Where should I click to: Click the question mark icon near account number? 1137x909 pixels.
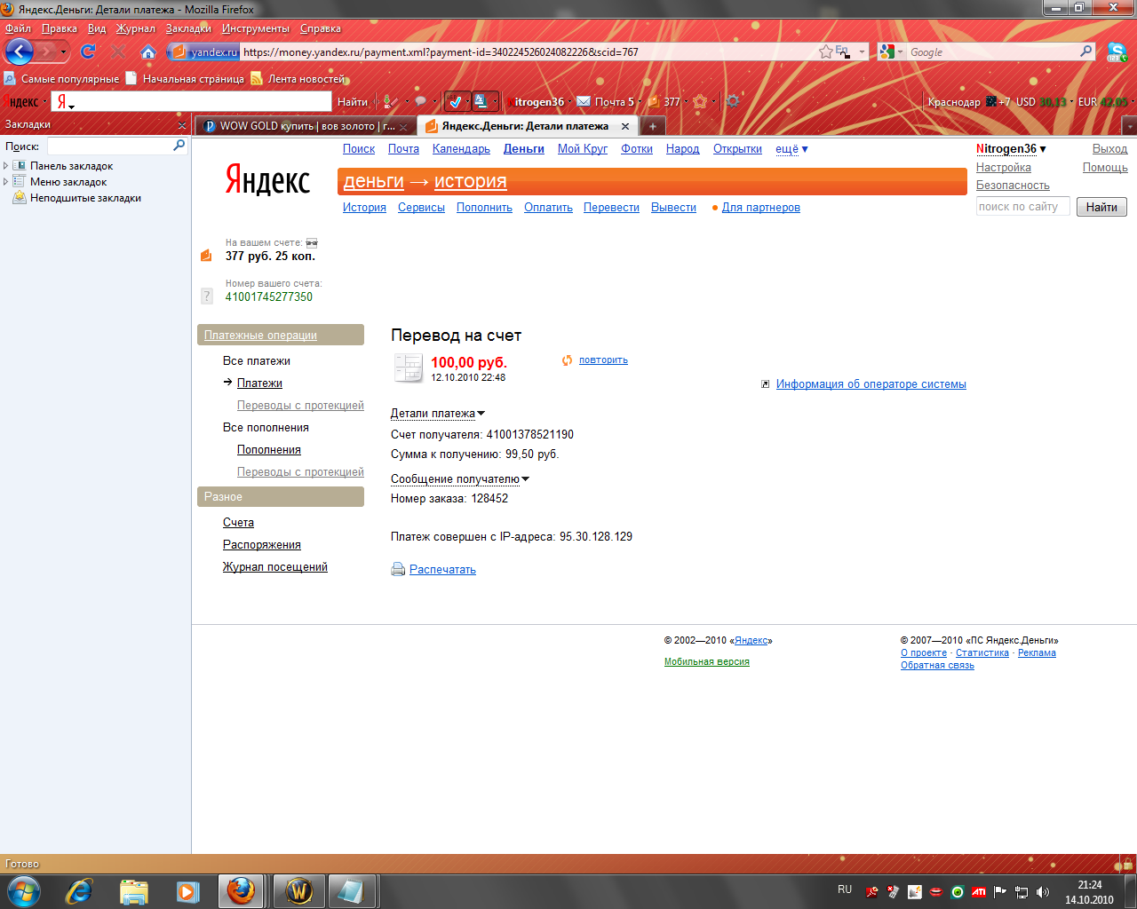click(x=207, y=296)
